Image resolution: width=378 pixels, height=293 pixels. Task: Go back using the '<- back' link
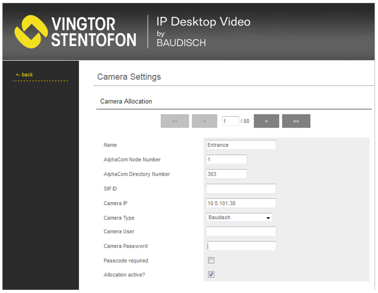coord(24,74)
